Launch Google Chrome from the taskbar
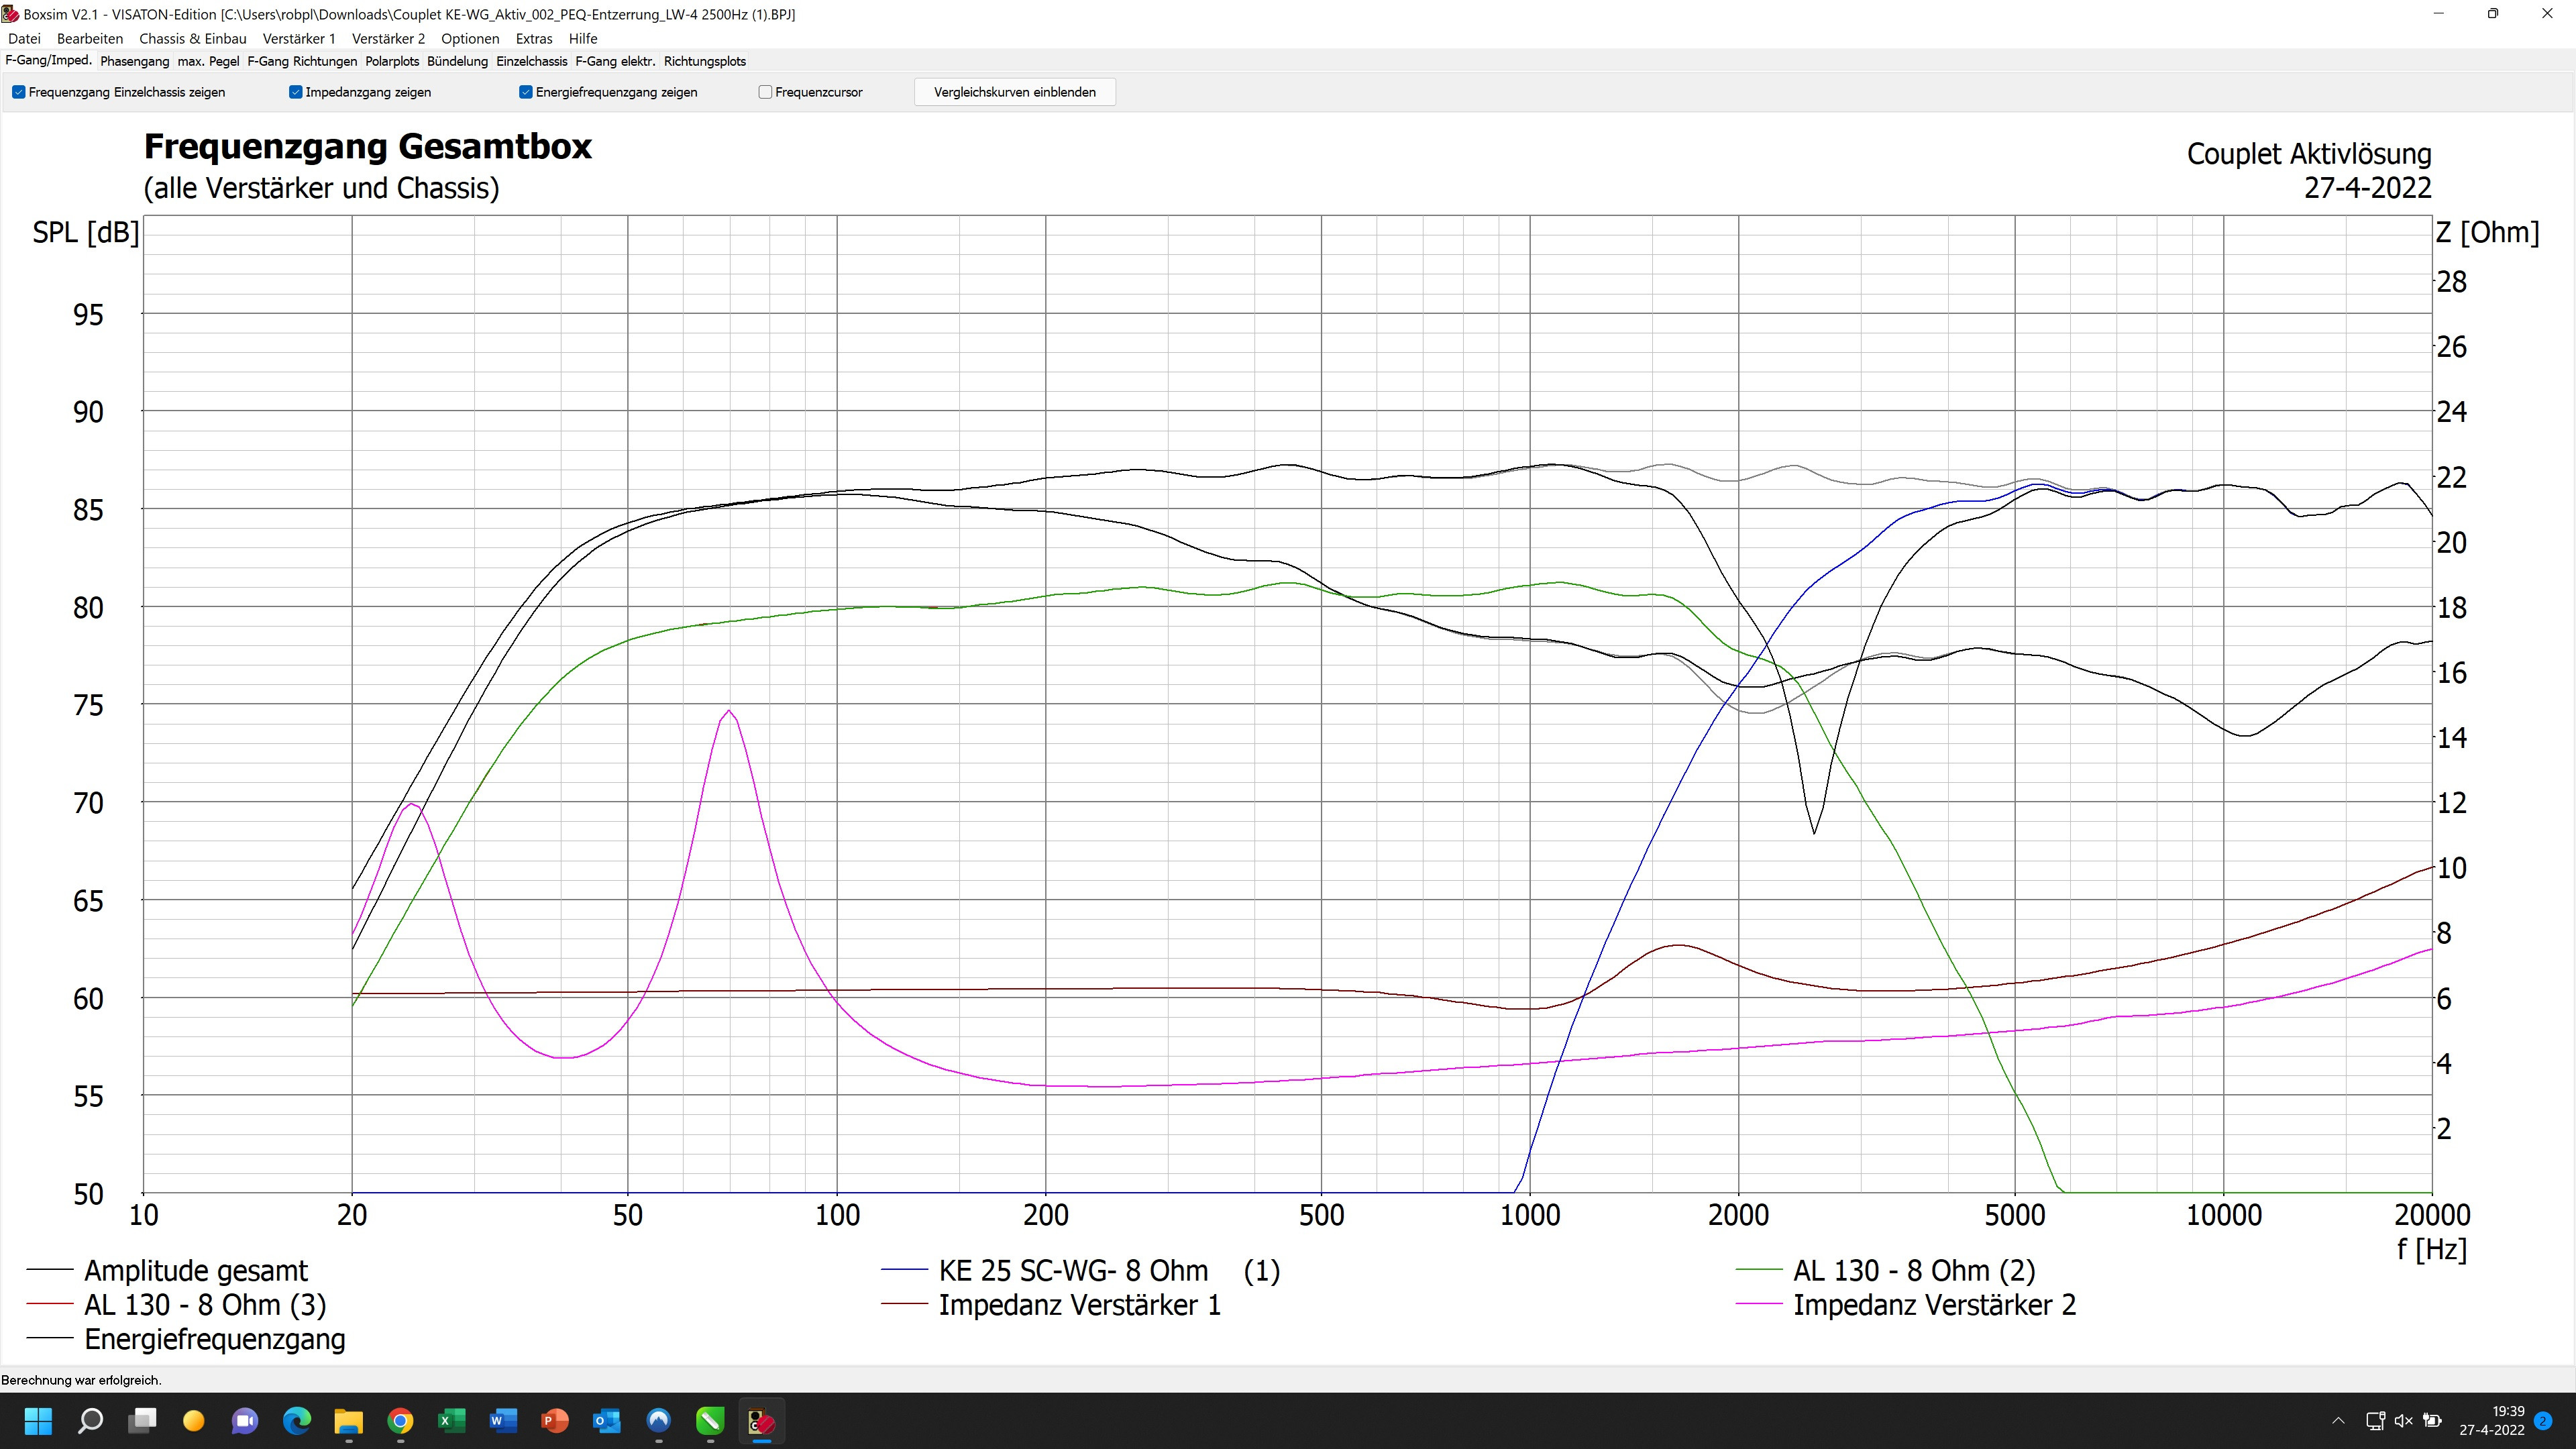 [x=400, y=1421]
